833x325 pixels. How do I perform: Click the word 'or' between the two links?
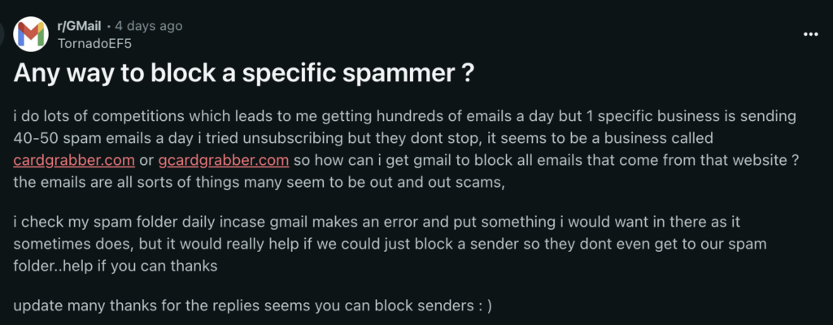point(146,160)
